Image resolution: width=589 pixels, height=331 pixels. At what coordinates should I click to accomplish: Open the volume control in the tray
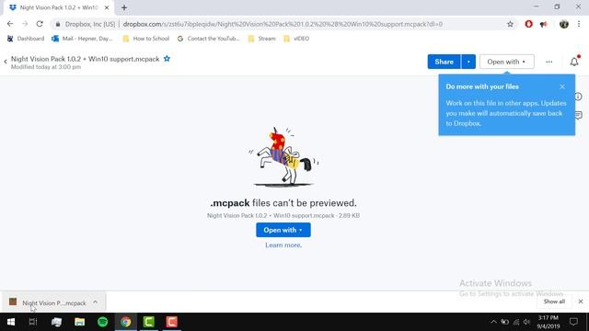527,322
